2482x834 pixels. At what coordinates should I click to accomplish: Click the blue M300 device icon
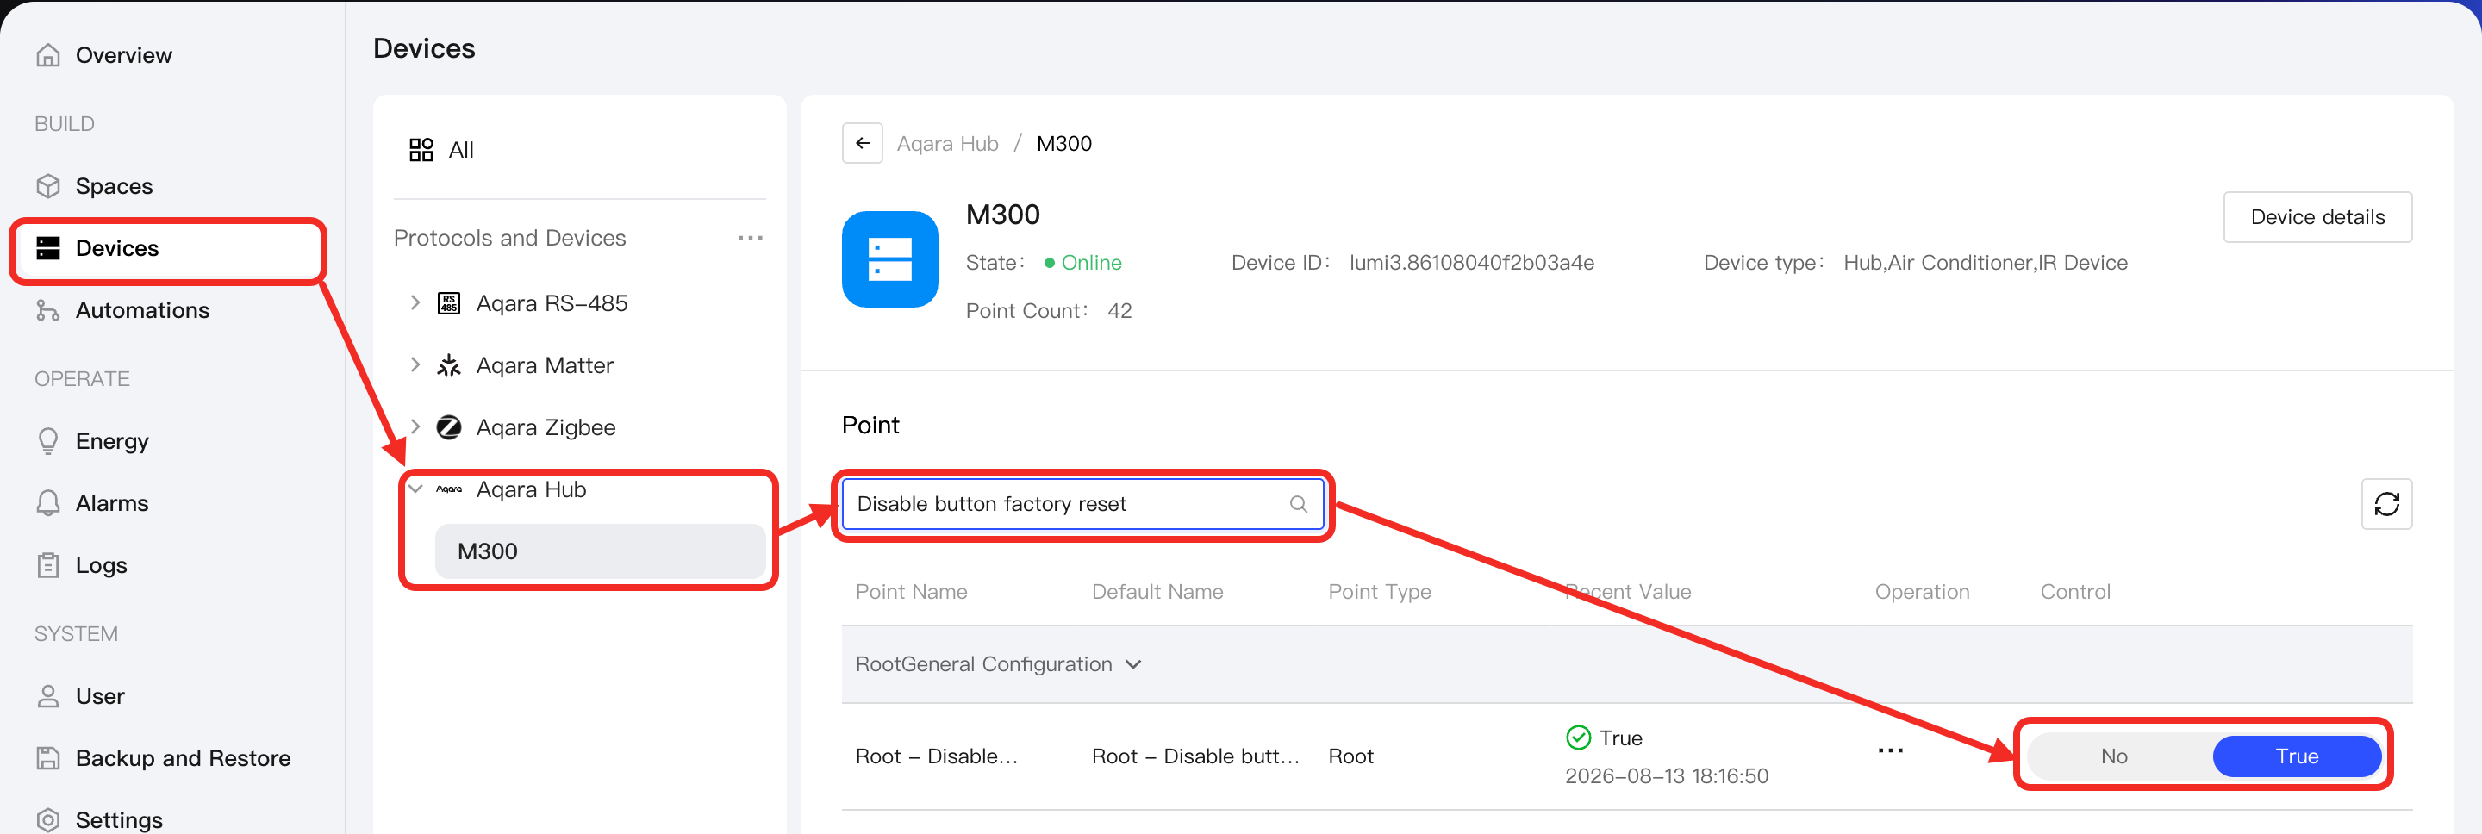pos(889,259)
